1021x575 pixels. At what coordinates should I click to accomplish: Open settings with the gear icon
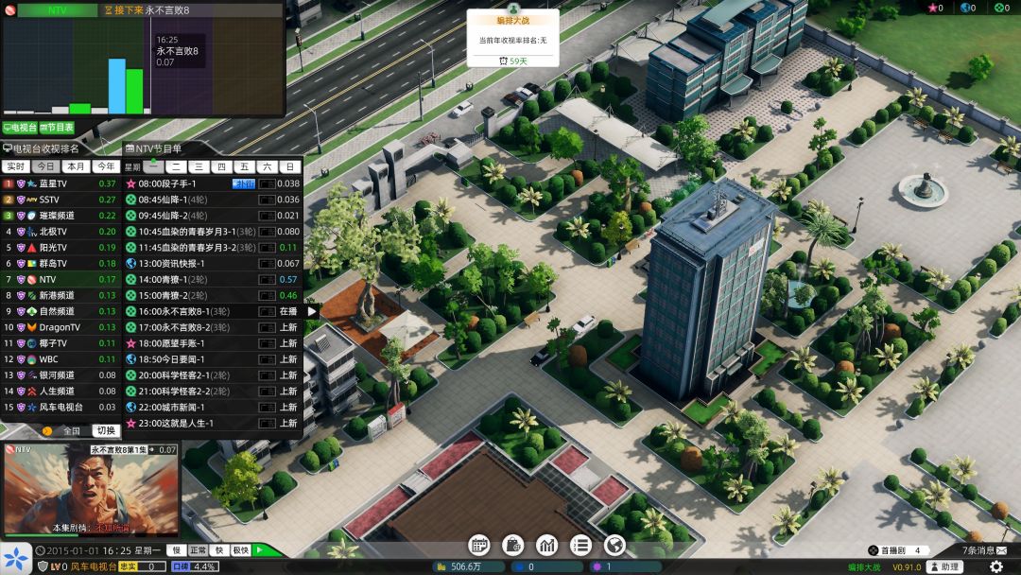(995, 566)
